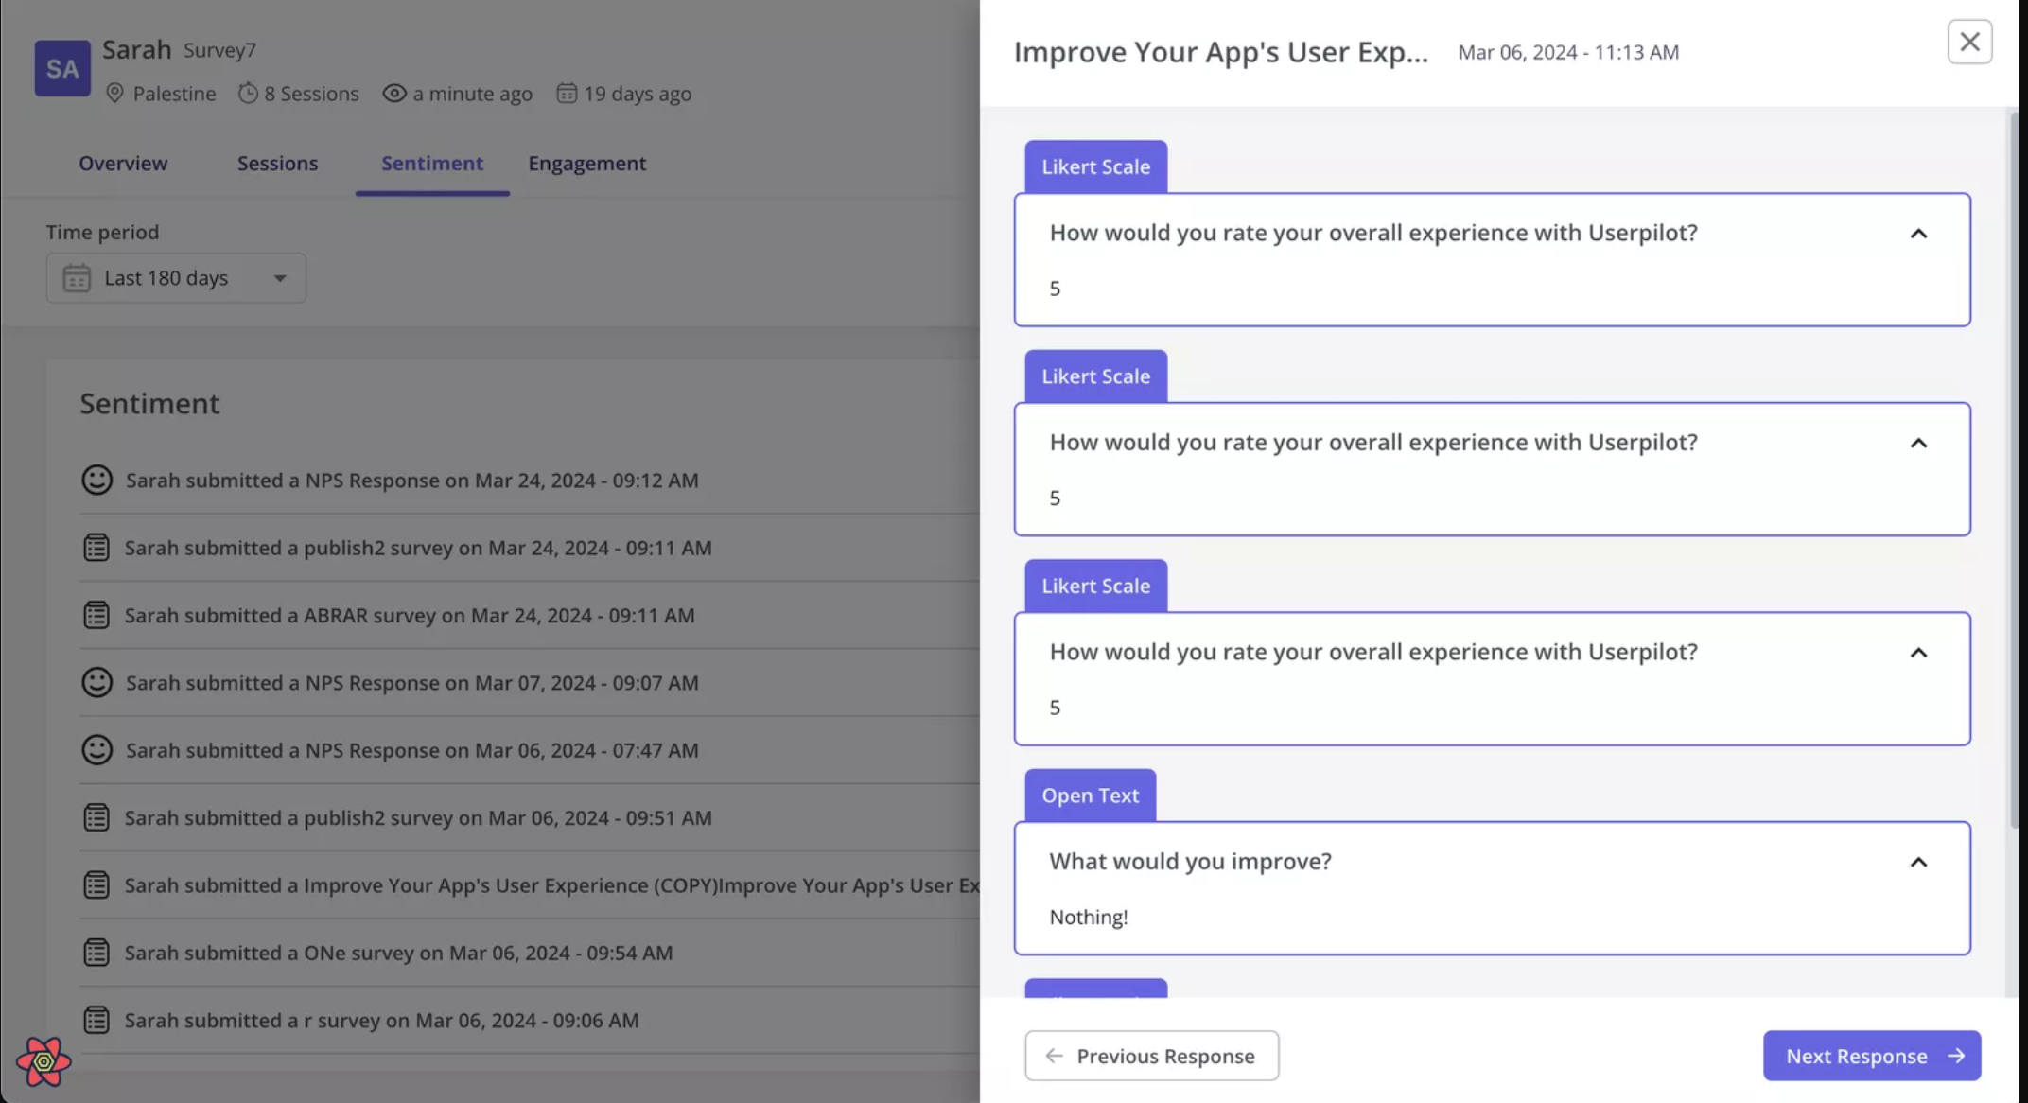Switch to the Overview tab
2028x1103 pixels.
click(x=123, y=163)
